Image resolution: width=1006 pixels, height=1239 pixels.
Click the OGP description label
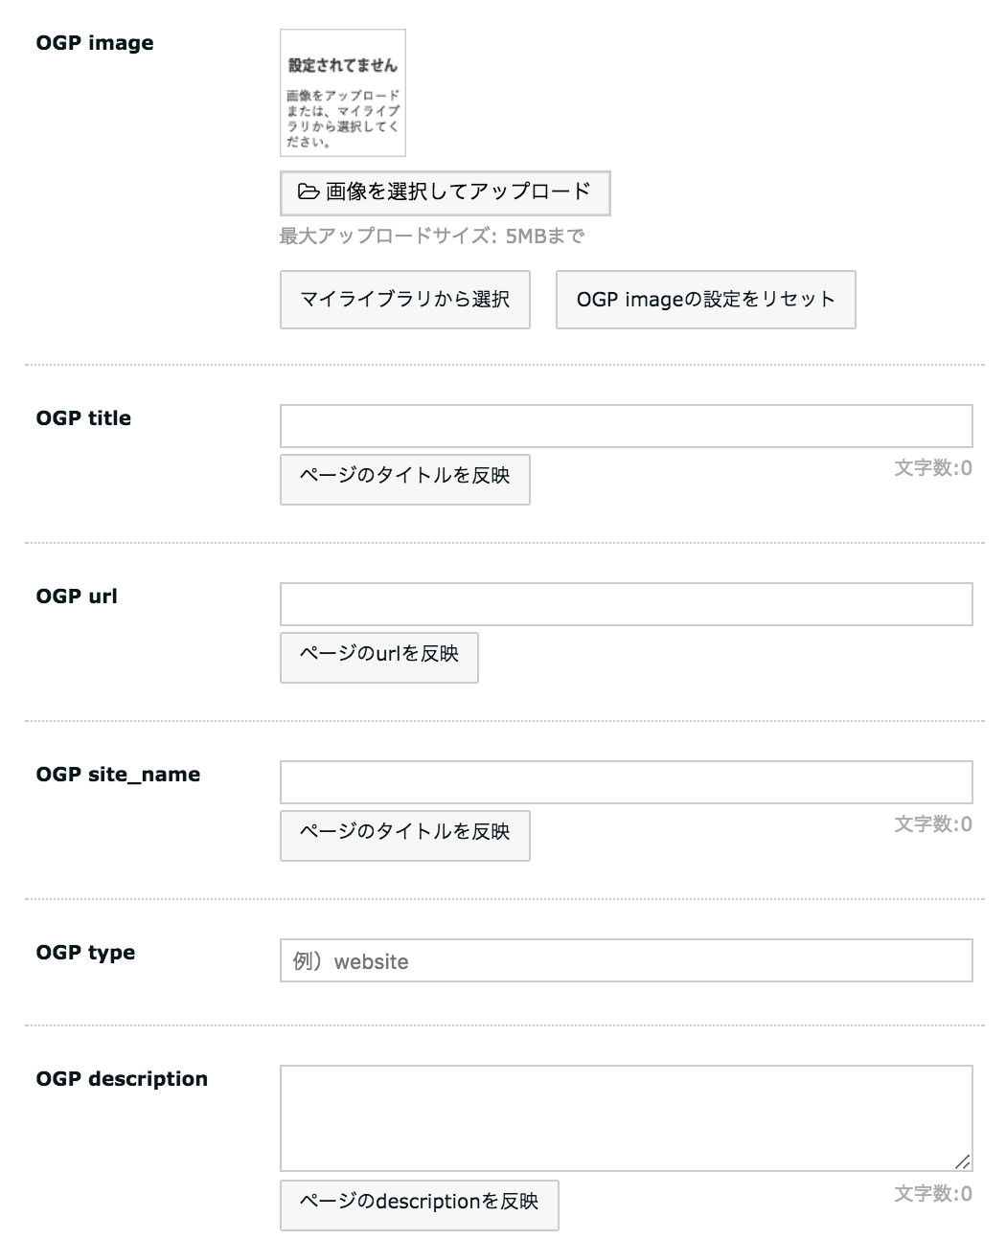(122, 1079)
